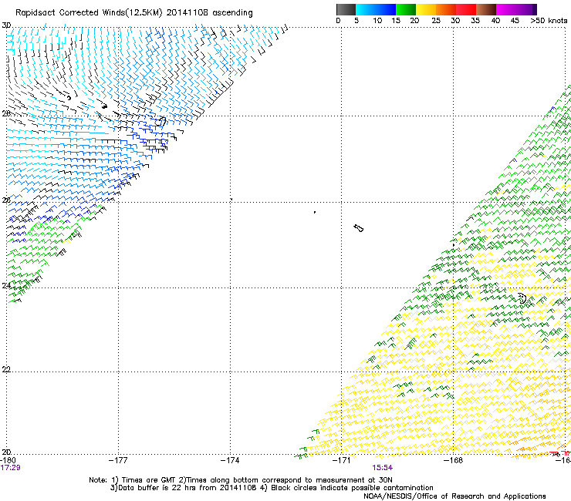Click the blue 10-15 knots color swatch
Screen dimensions: 571x501
point(386,9)
